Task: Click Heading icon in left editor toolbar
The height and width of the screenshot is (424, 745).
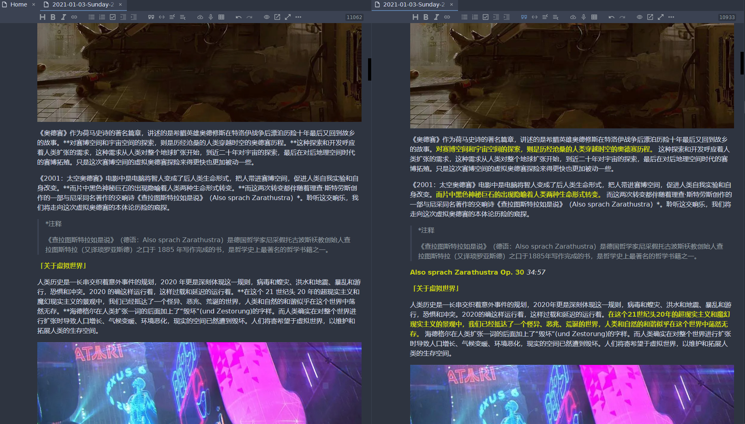Action: click(43, 17)
